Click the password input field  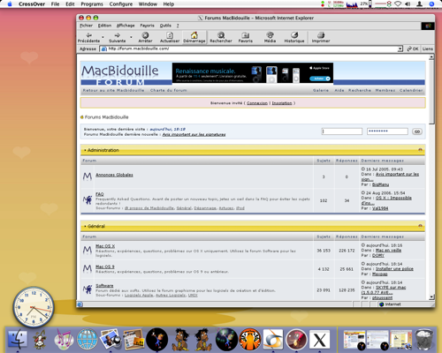point(387,131)
